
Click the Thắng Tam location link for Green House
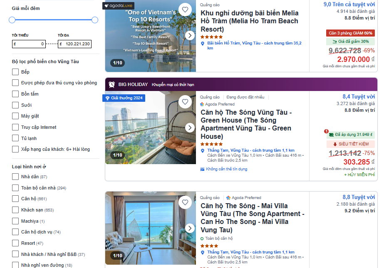pos(250,150)
